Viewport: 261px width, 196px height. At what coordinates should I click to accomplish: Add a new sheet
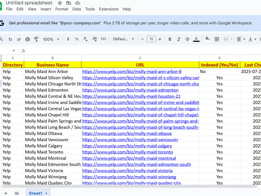click(6, 193)
